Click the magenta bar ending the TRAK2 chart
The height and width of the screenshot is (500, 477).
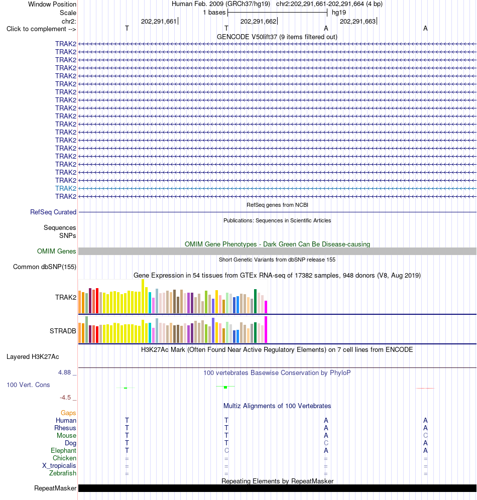(266, 307)
